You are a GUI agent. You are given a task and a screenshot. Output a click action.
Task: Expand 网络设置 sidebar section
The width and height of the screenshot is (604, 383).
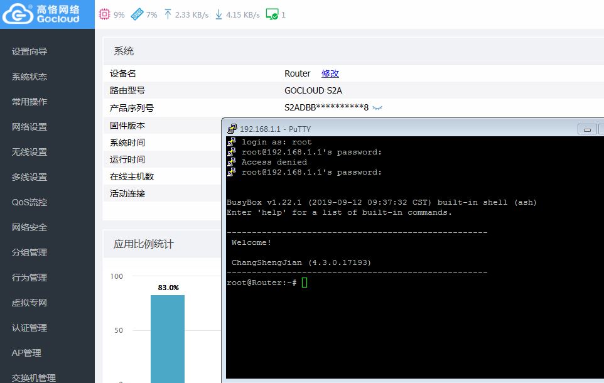click(x=30, y=127)
